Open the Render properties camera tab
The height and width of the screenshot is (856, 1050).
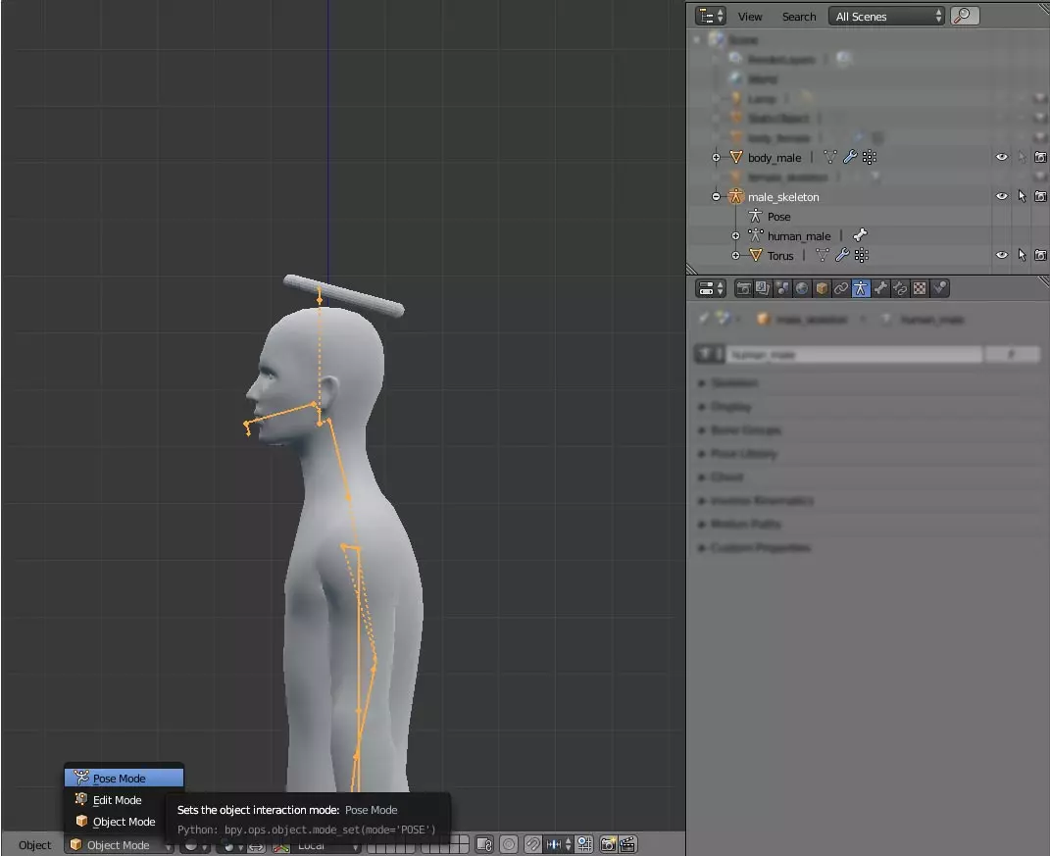tap(743, 288)
